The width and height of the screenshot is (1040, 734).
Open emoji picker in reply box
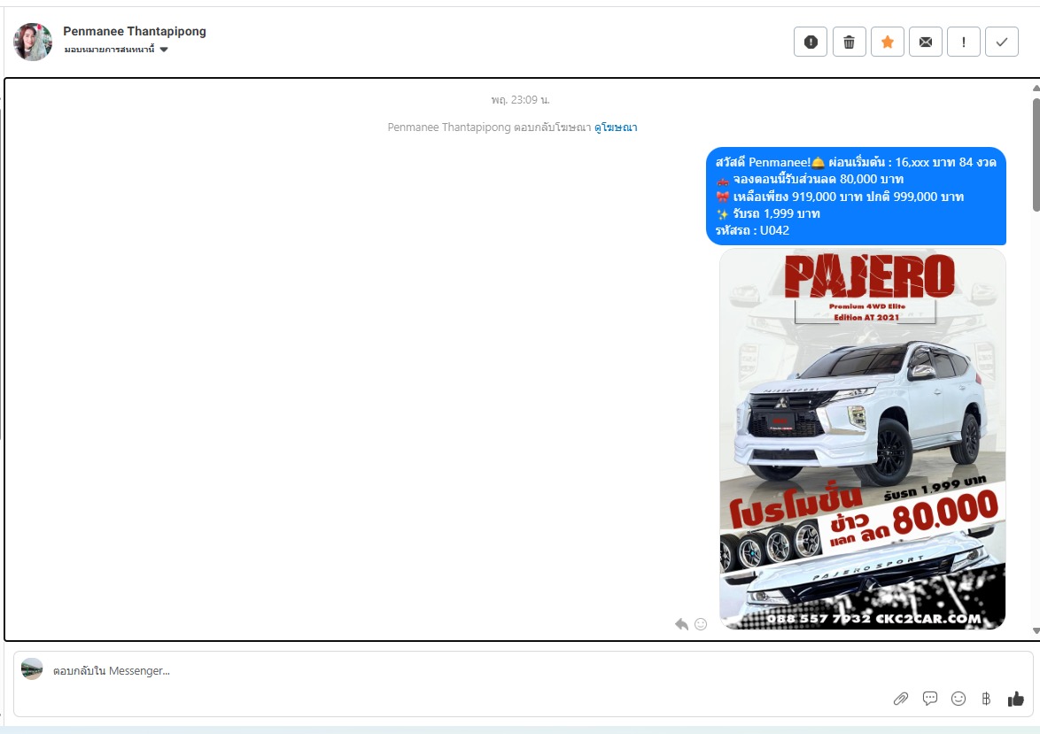point(959,699)
